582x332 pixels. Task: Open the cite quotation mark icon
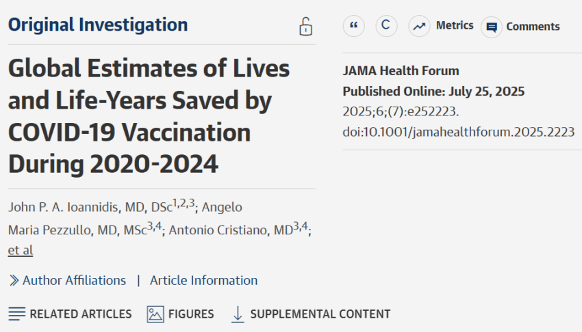[354, 26]
